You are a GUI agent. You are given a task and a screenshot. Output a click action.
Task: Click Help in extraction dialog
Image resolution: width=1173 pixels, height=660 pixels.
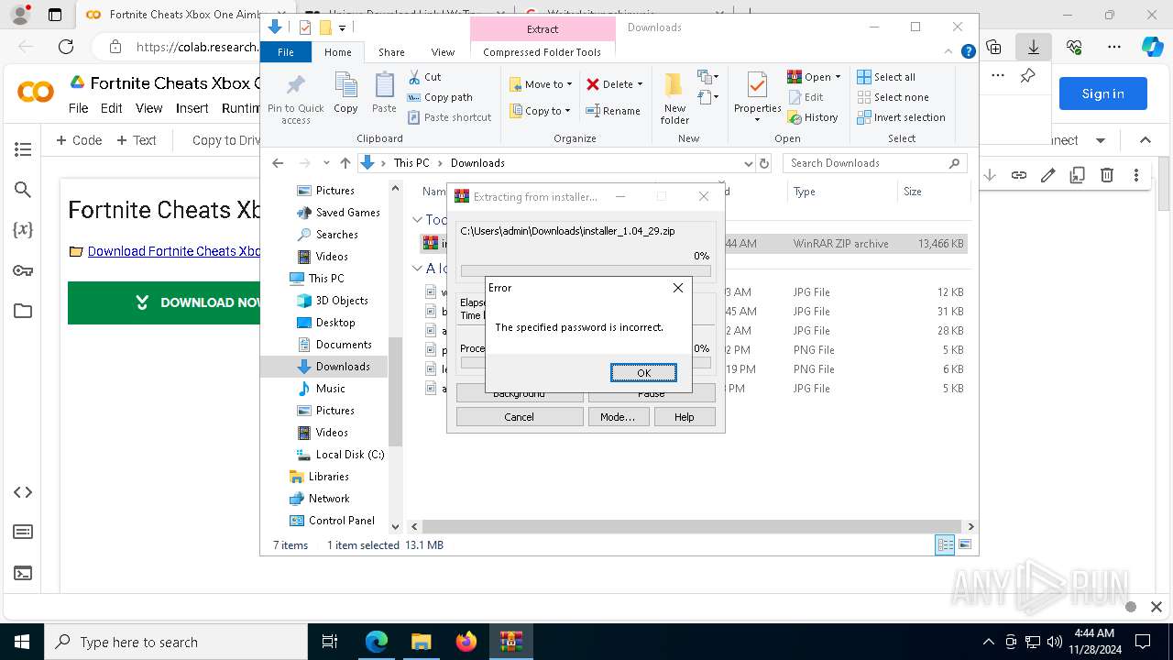click(x=685, y=416)
